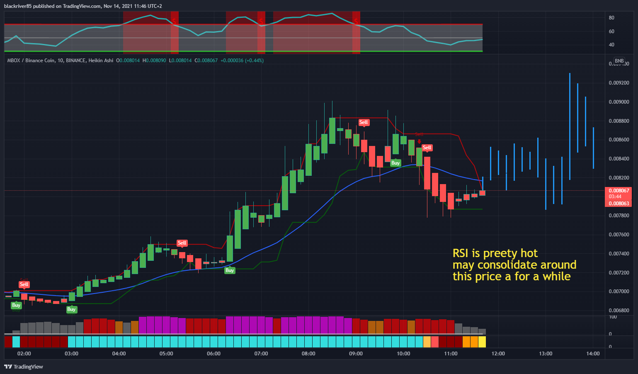
Task: Click the 0.007600 price axis label
Action: (x=619, y=235)
